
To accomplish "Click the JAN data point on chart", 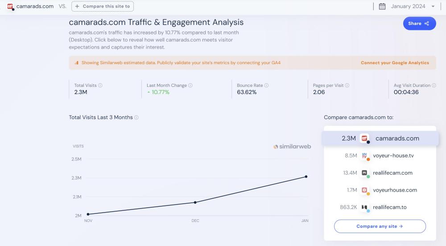I will click(x=306, y=176).
